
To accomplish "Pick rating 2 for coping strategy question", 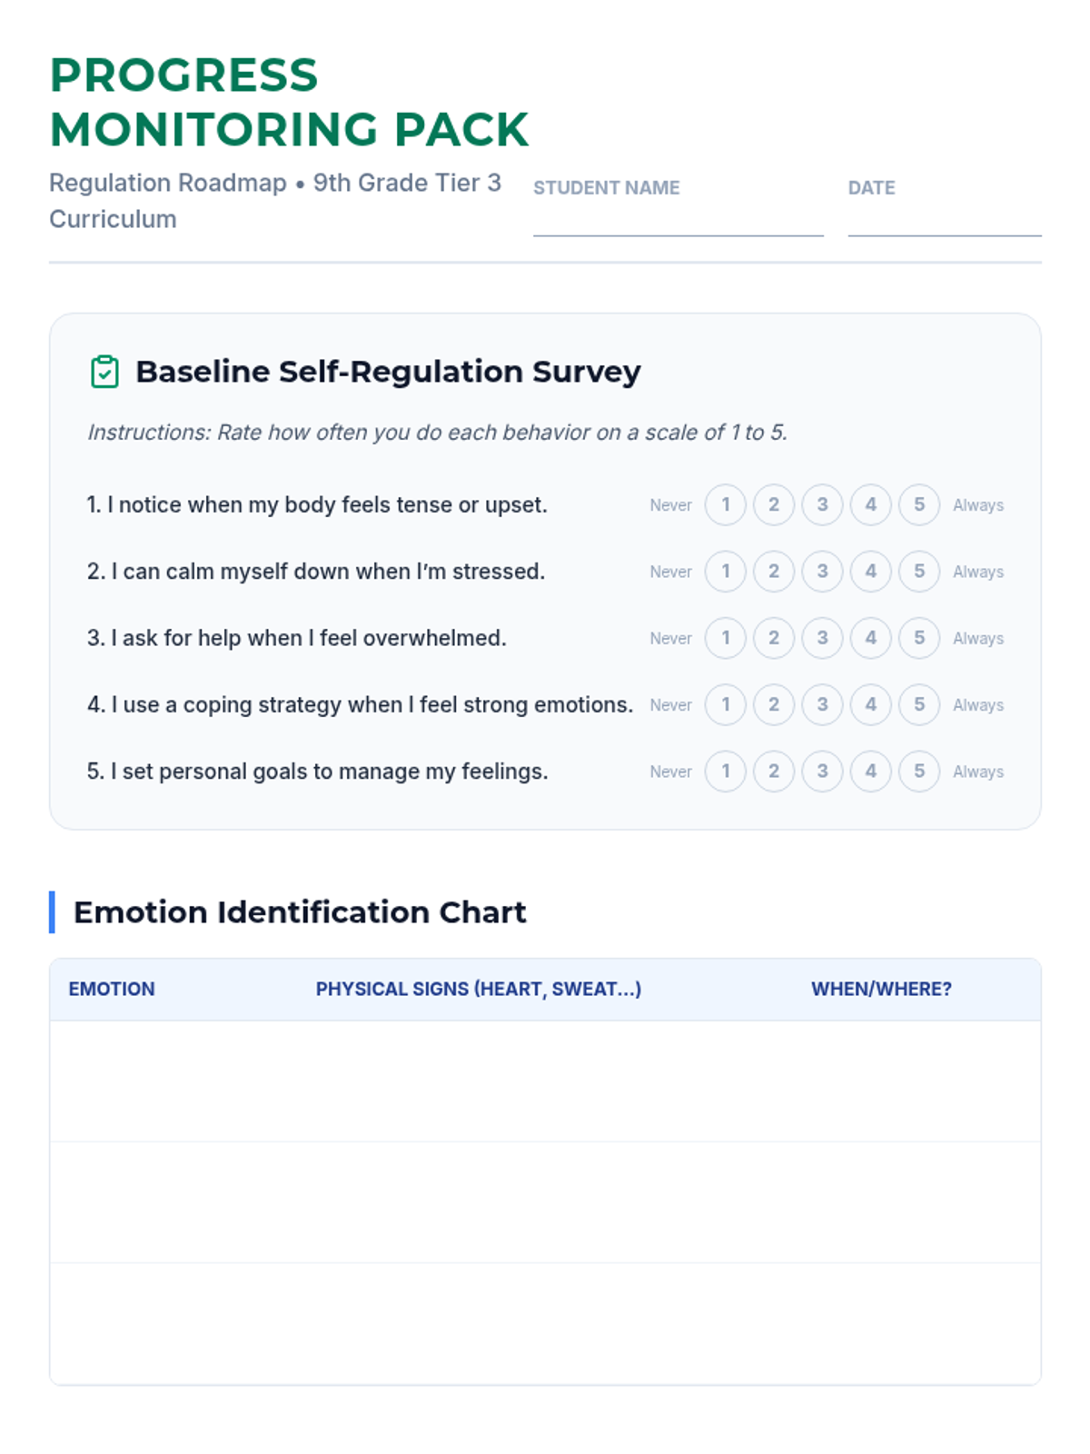I will click(x=774, y=704).
